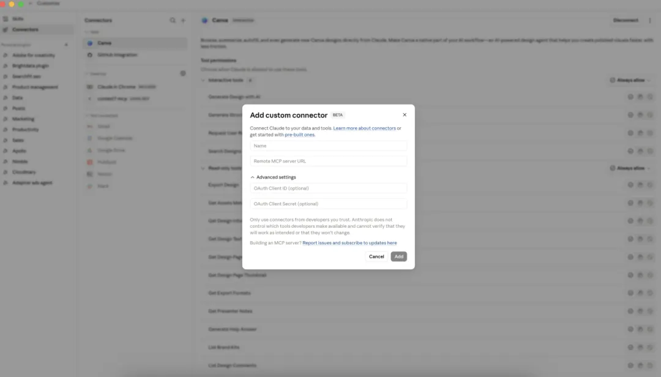Click the Google Calendar connector icon

tap(90, 138)
